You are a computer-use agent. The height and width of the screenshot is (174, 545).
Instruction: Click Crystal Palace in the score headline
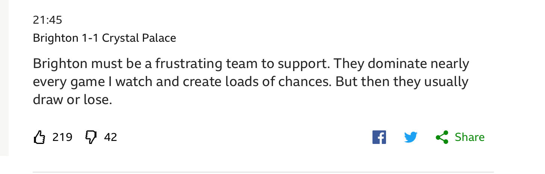coord(139,38)
